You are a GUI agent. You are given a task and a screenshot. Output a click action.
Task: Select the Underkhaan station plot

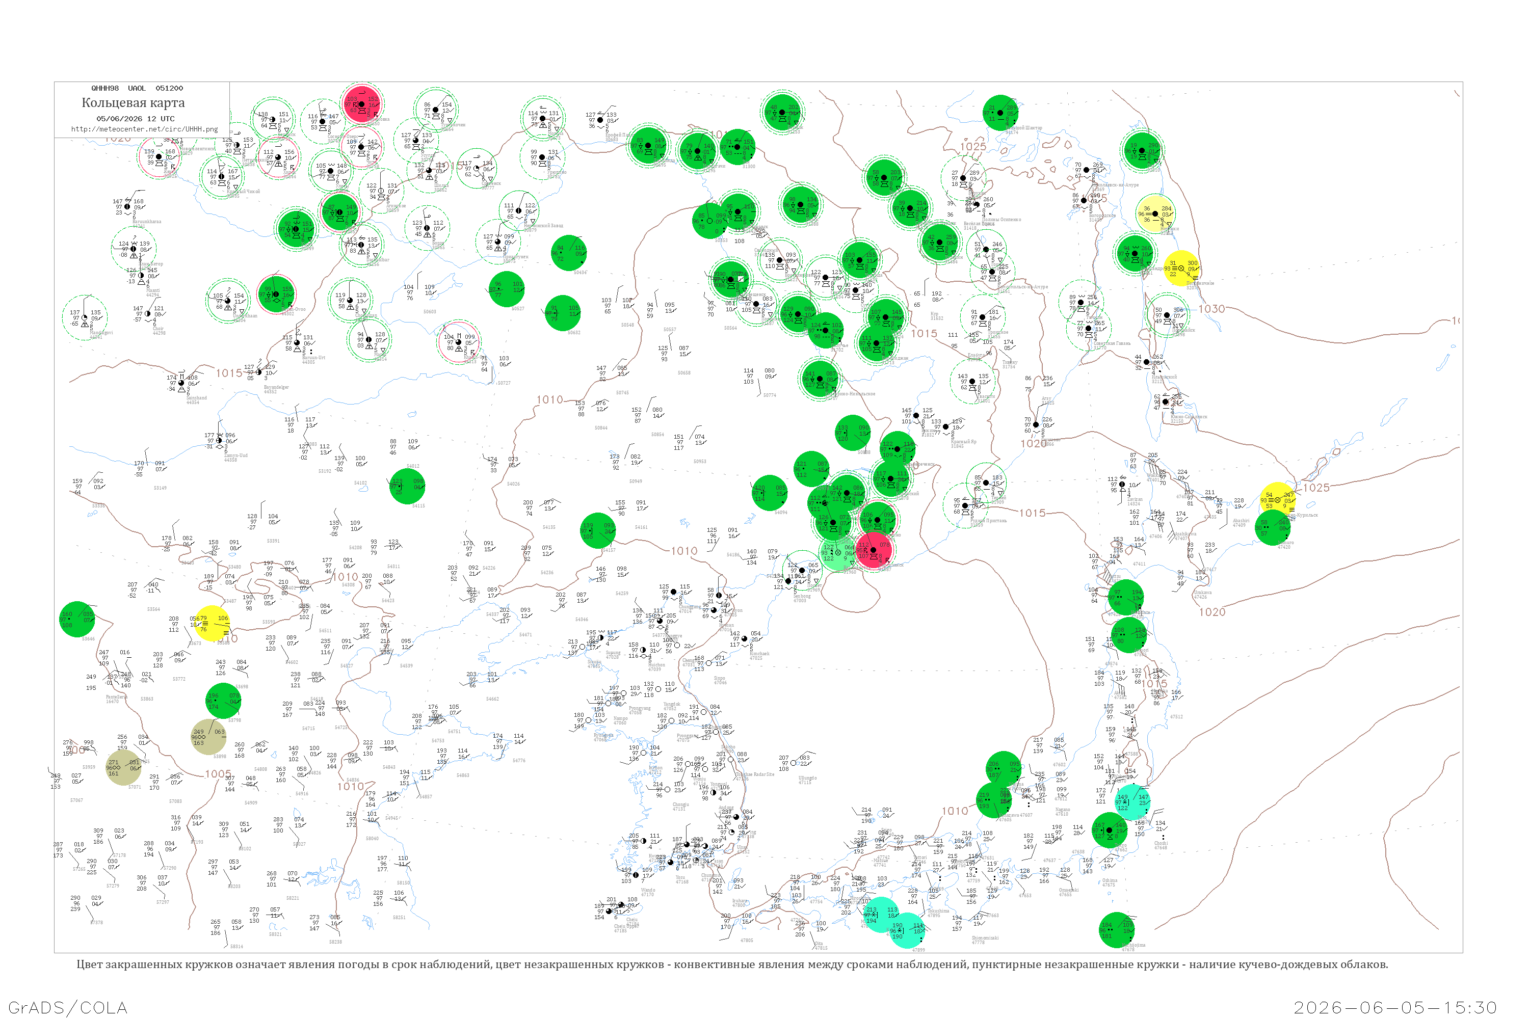[x=227, y=301]
